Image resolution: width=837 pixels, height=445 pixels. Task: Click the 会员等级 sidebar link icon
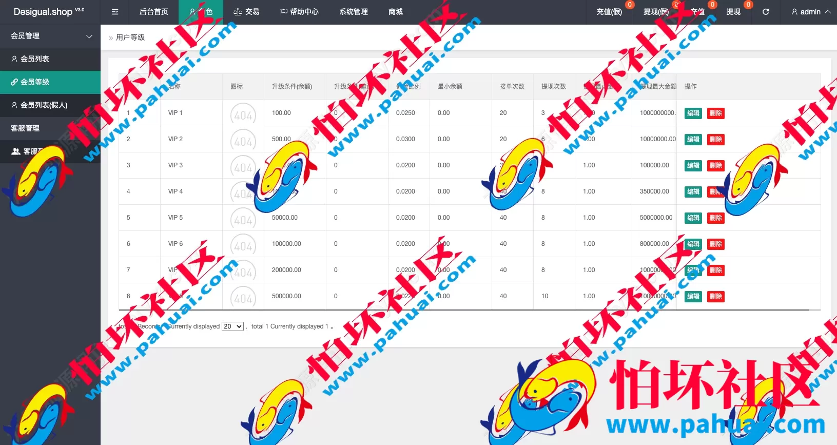[14, 82]
